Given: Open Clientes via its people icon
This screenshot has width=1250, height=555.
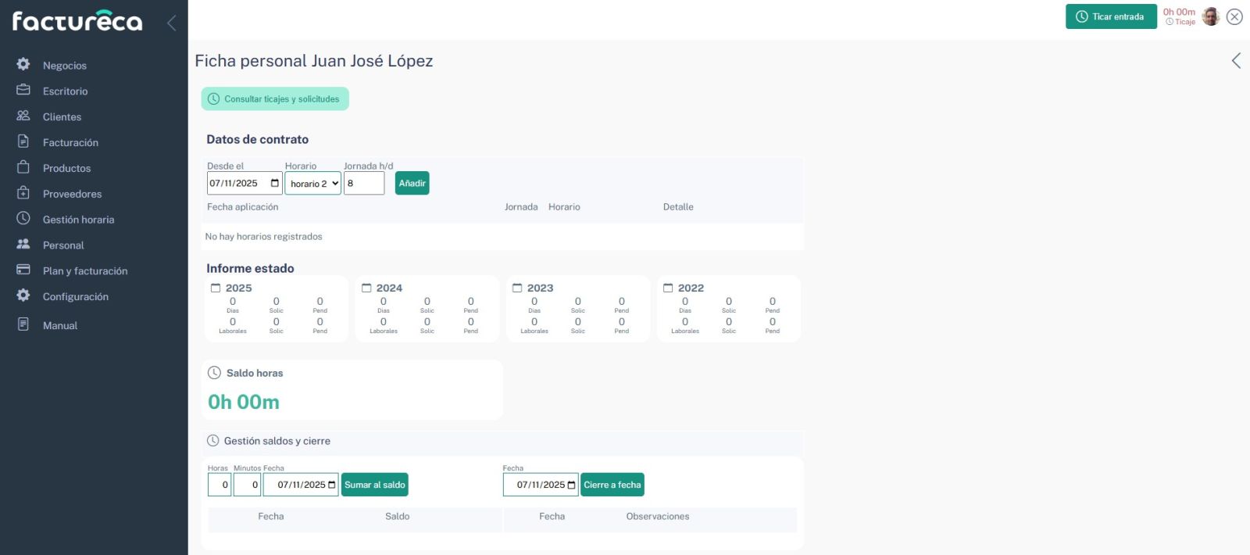Looking at the screenshot, I should 23,116.
